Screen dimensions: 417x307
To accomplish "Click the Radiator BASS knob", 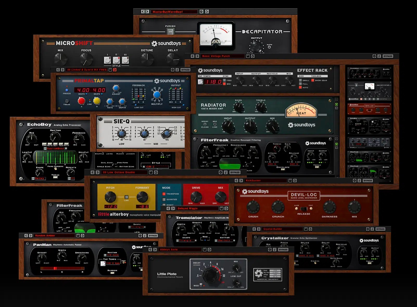I will click(238, 107).
